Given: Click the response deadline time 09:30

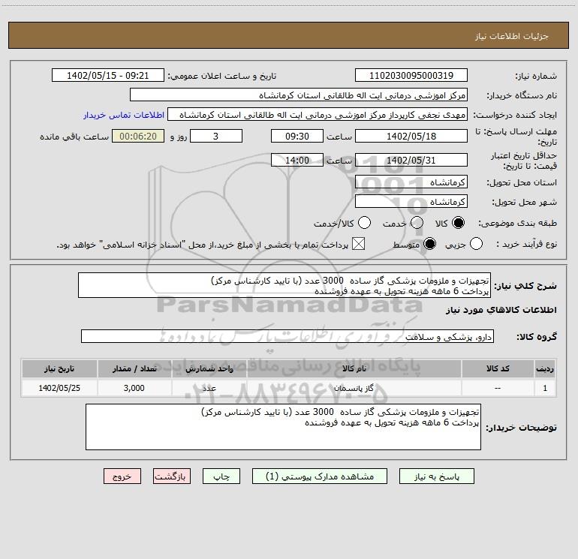Looking at the screenshot, I should [x=297, y=137].
